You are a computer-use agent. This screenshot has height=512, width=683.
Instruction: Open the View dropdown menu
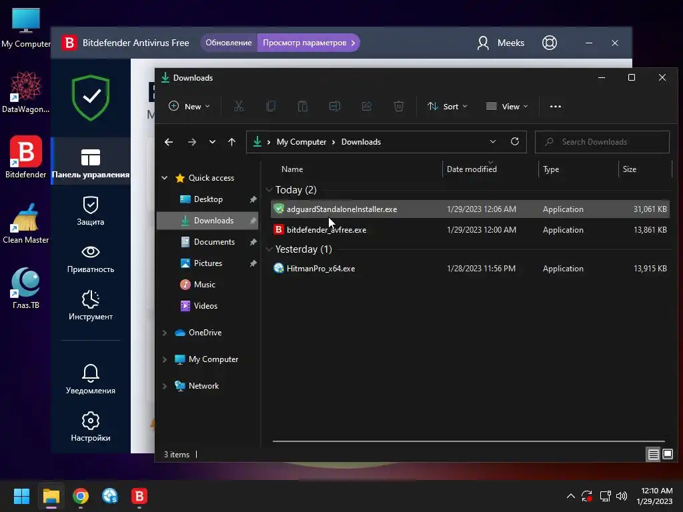click(507, 106)
